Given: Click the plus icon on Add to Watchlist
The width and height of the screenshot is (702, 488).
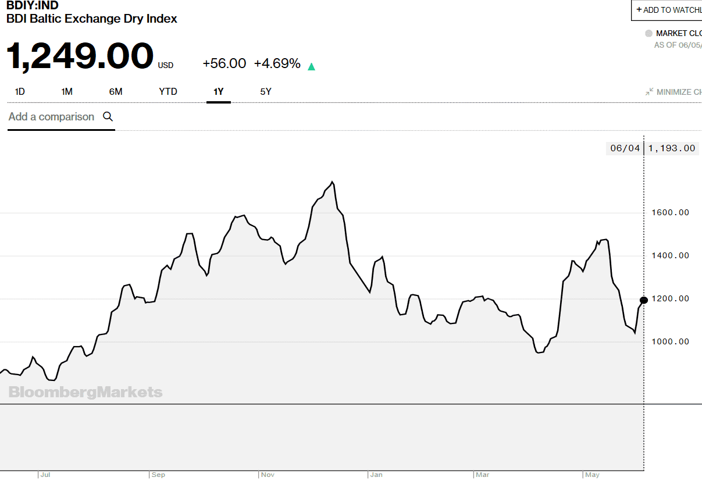Looking at the screenshot, I should point(639,10).
